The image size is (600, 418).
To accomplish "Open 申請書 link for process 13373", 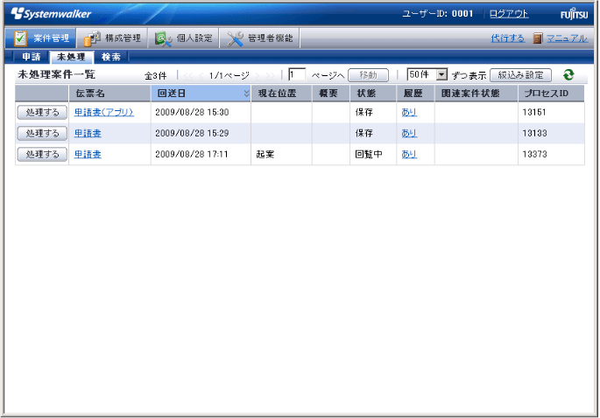I will 88,155.
